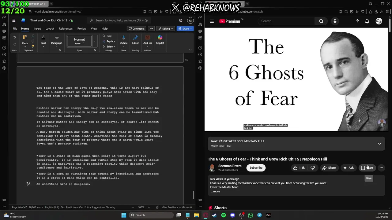Click YouTube voice search microphone

coord(335,21)
